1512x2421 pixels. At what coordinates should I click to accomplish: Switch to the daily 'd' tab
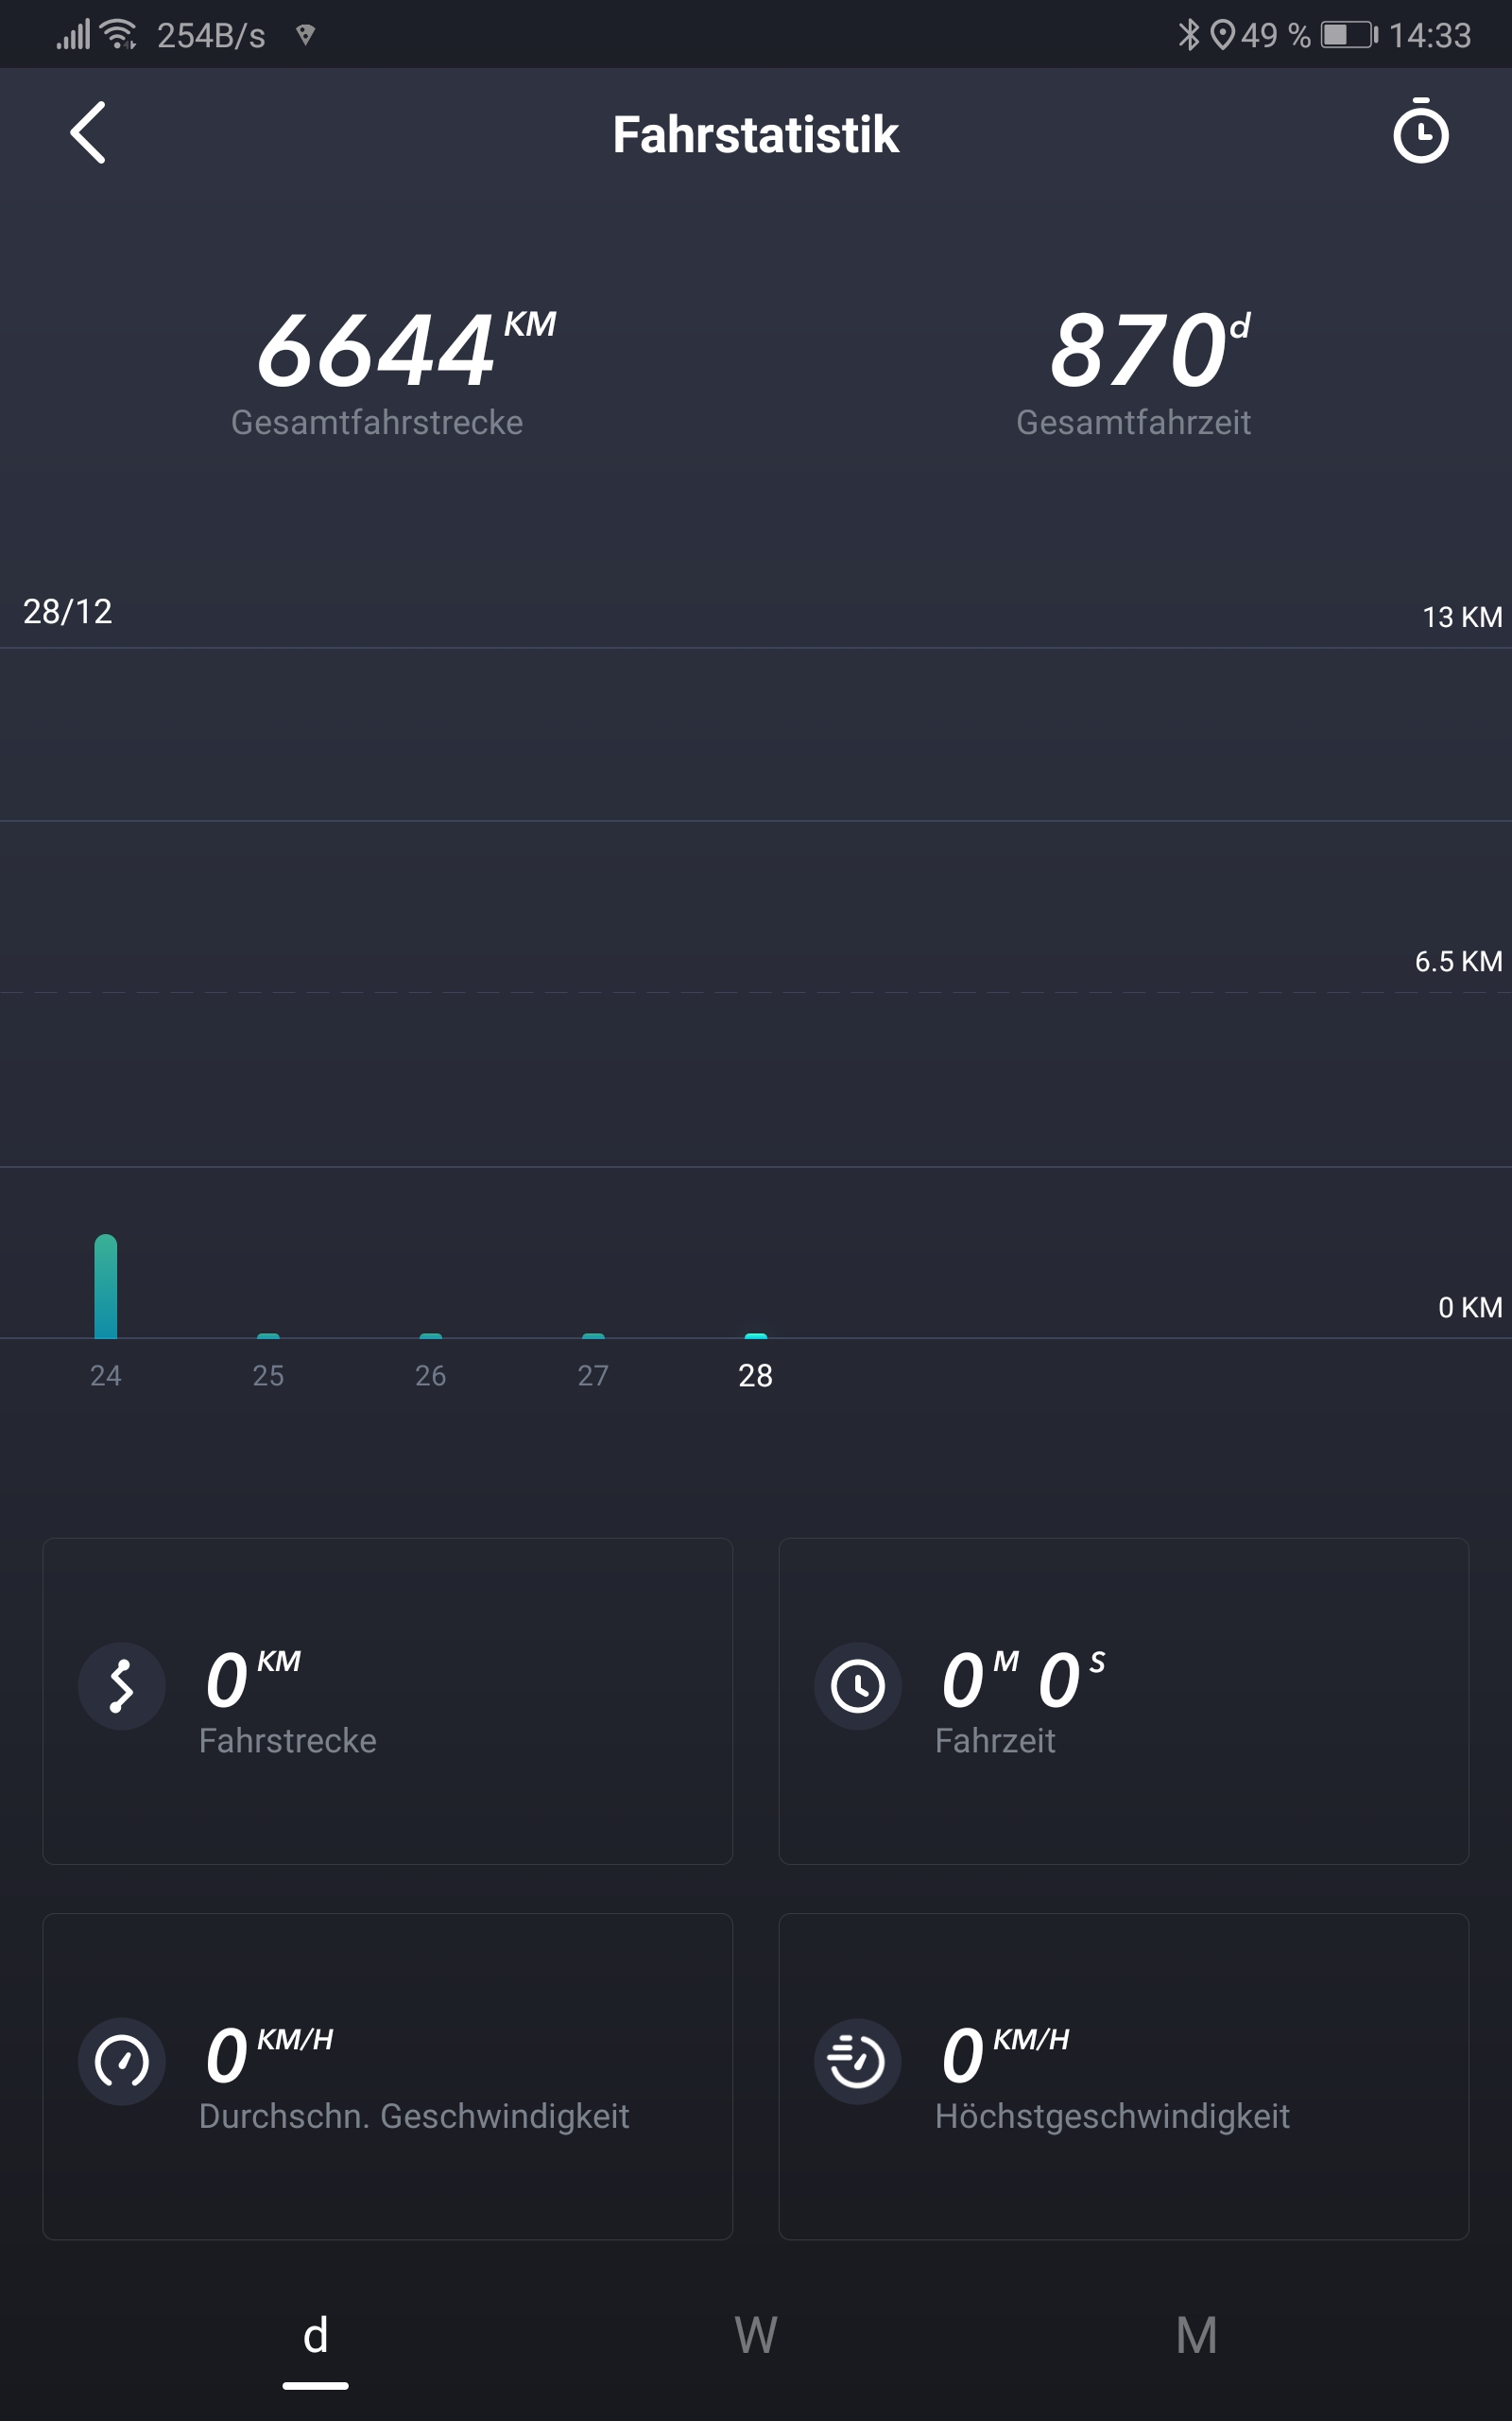[315, 2337]
